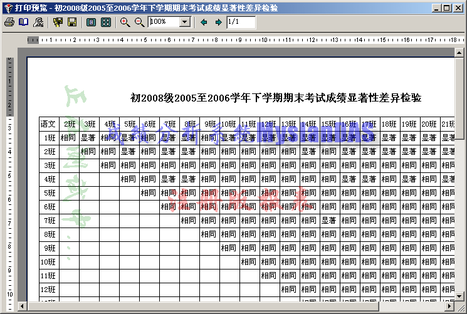Zoom out with magnifier minus icon

(139, 22)
